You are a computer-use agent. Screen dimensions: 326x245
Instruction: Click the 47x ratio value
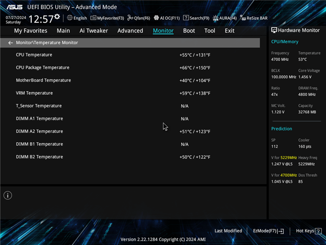click(275, 95)
